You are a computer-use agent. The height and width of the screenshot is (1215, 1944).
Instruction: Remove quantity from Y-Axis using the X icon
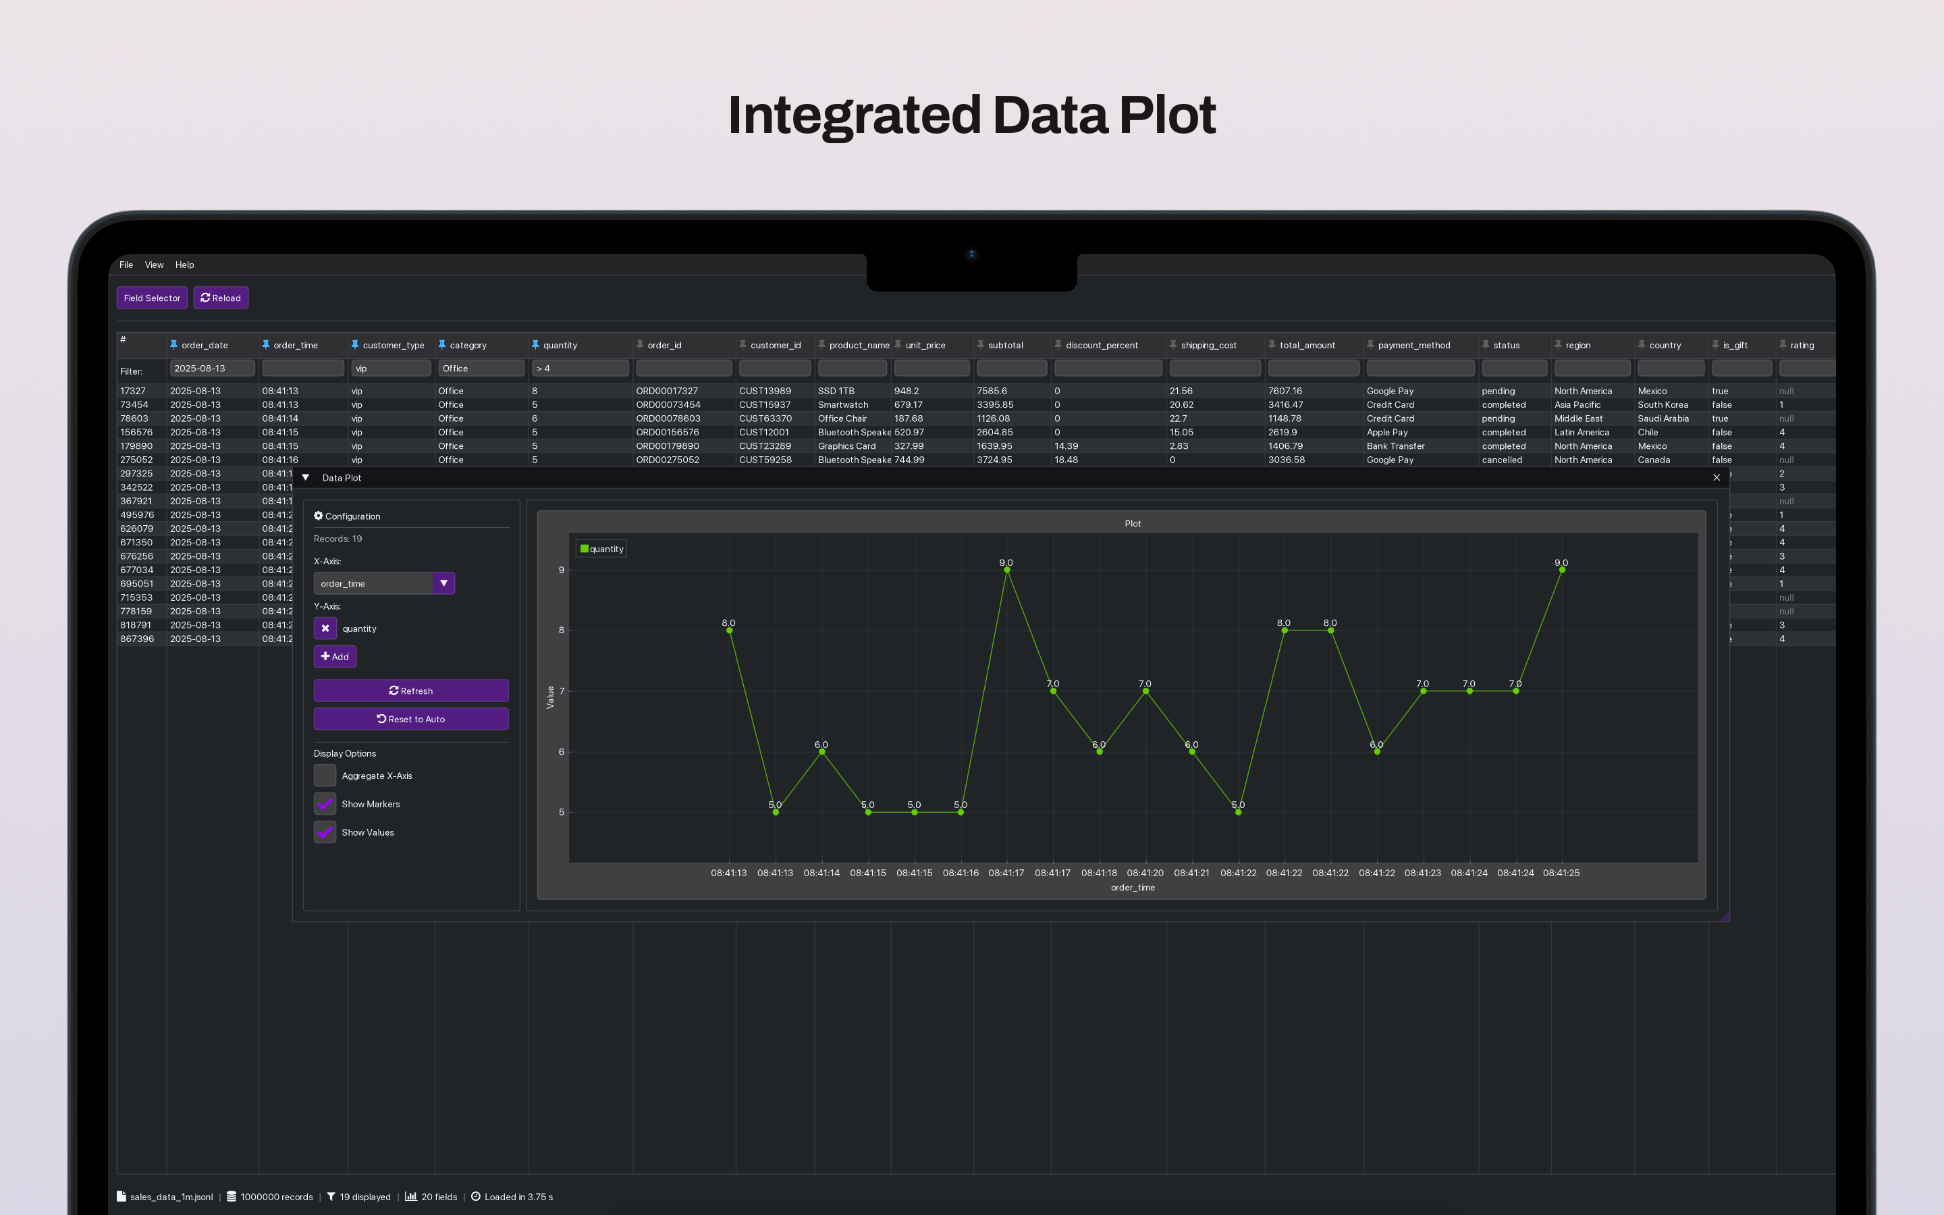coord(326,628)
